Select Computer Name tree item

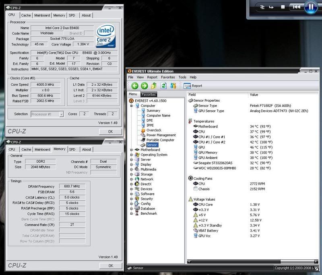158,115
